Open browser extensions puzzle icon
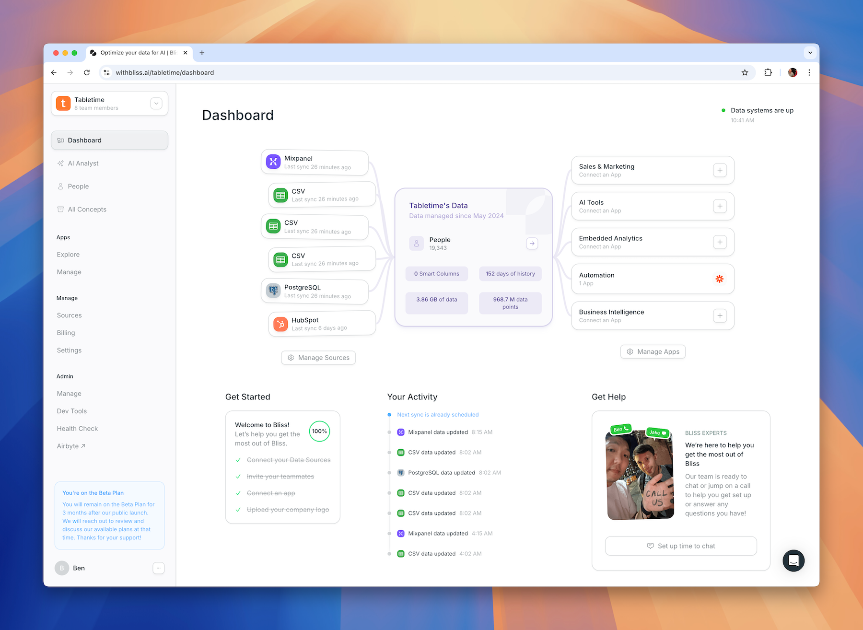 click(x=768, y=72)
